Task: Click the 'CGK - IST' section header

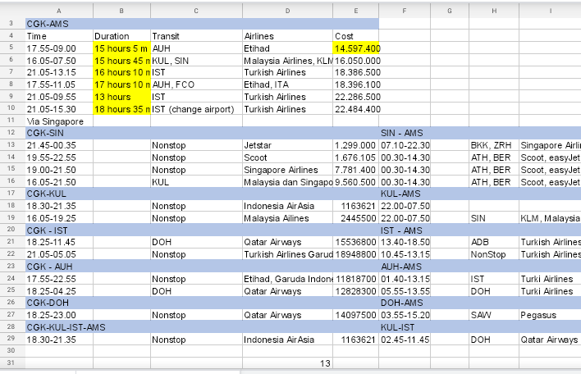Action: 59,230
